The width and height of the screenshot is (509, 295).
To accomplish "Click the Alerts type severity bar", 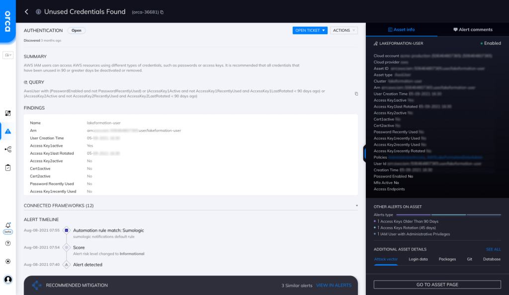I will 449,215.
